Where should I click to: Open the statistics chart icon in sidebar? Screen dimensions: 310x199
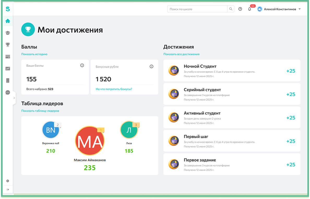pyautogui.click(x=8, y=69)
